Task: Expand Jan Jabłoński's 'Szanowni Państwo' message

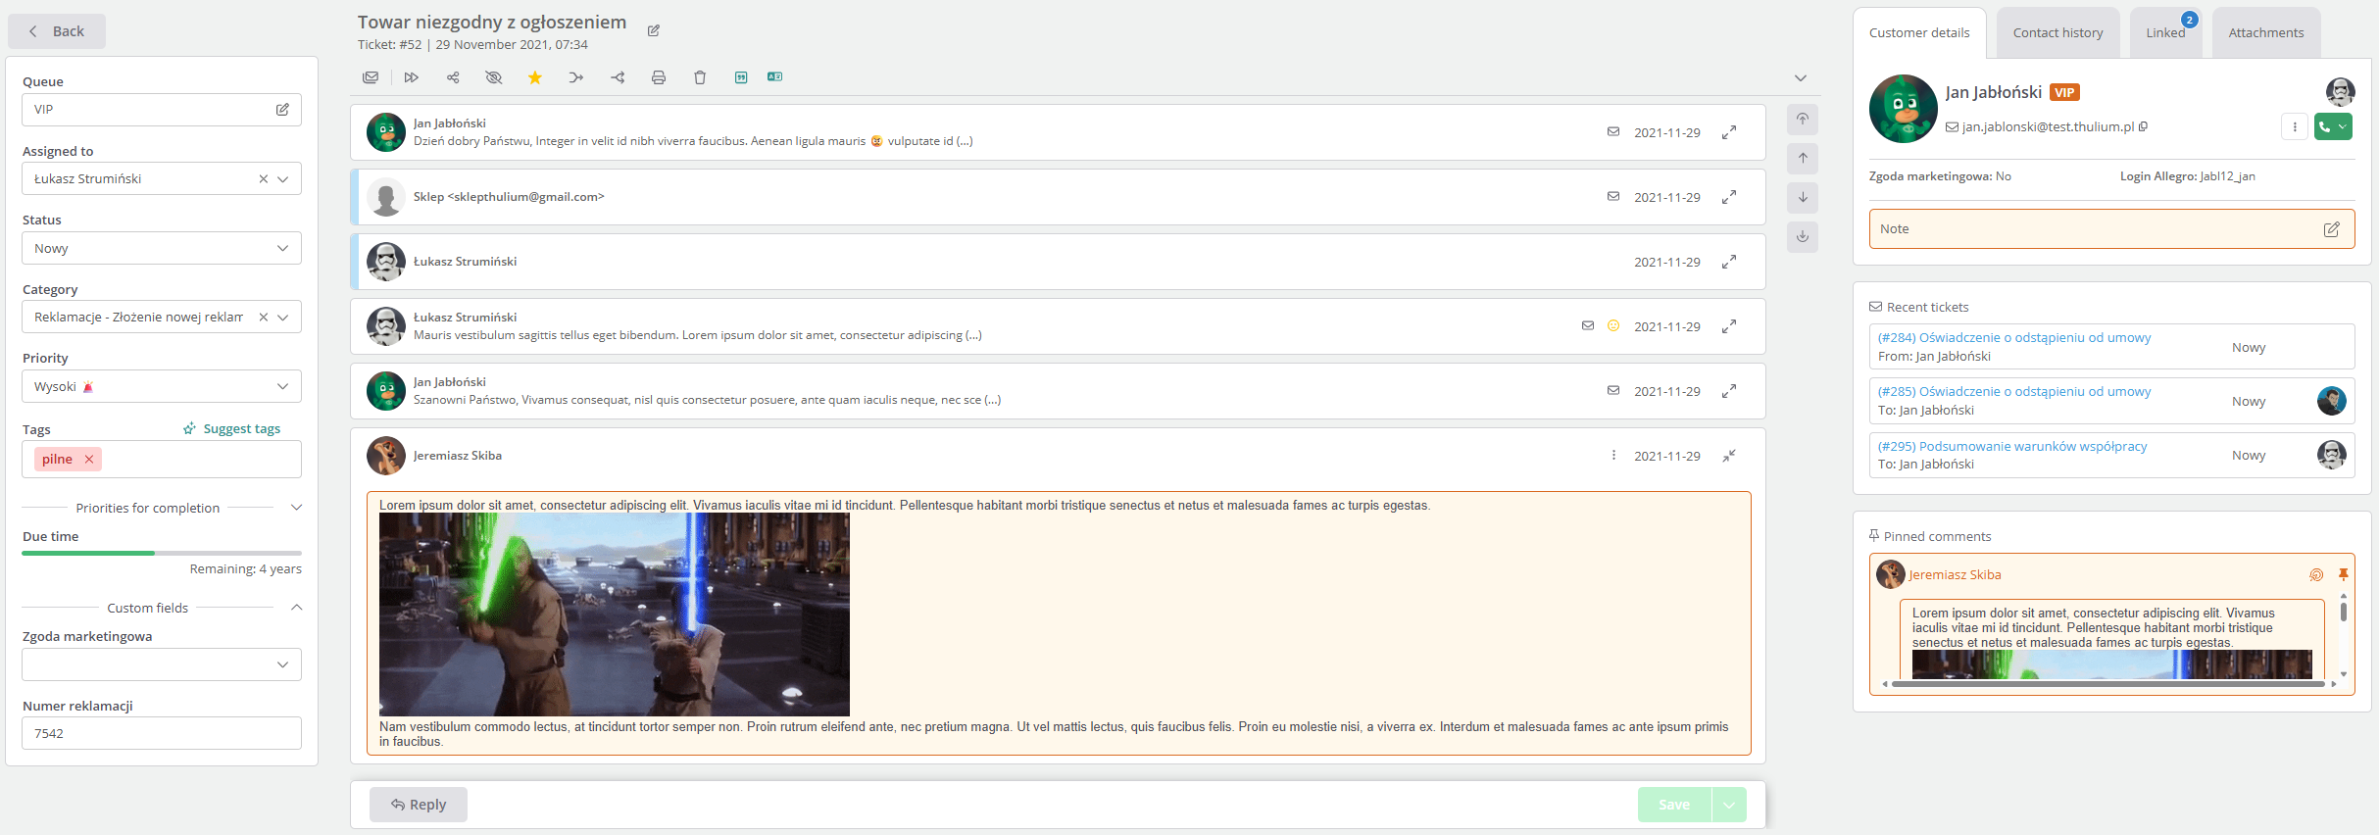Action: click(1729, 391)
